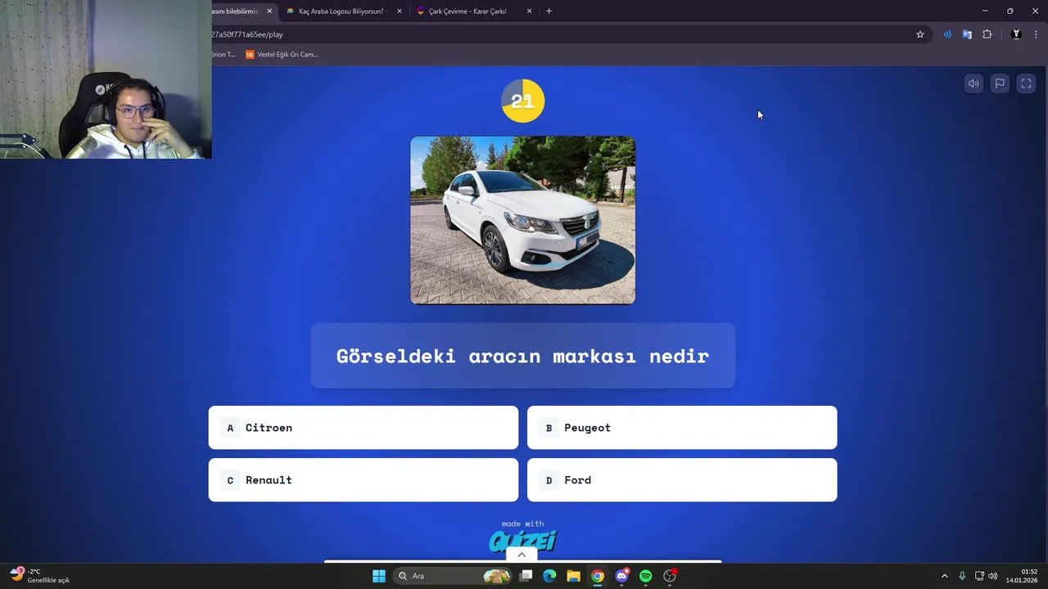Bookmark this page with the star icon
1048x589 pixels.
(x=920, y=34)
